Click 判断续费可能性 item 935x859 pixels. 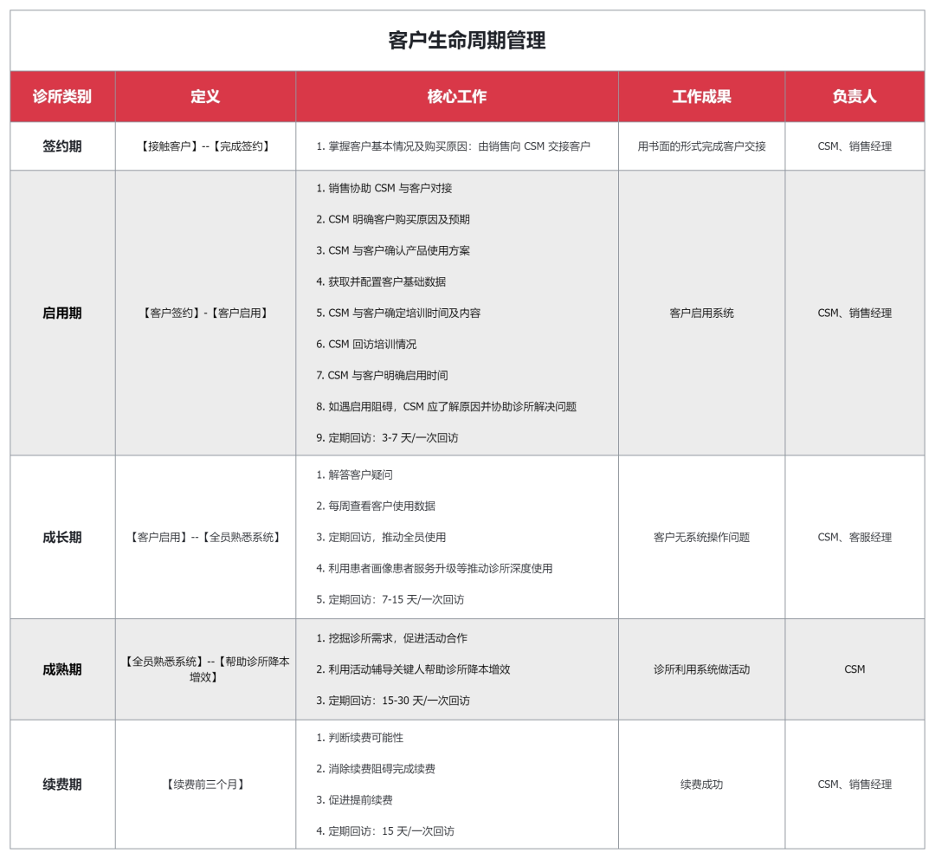tap(359, 737)
